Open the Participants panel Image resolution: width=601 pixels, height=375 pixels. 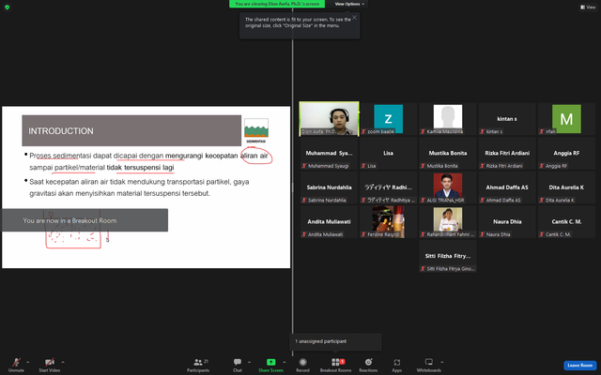click(198, 365)
